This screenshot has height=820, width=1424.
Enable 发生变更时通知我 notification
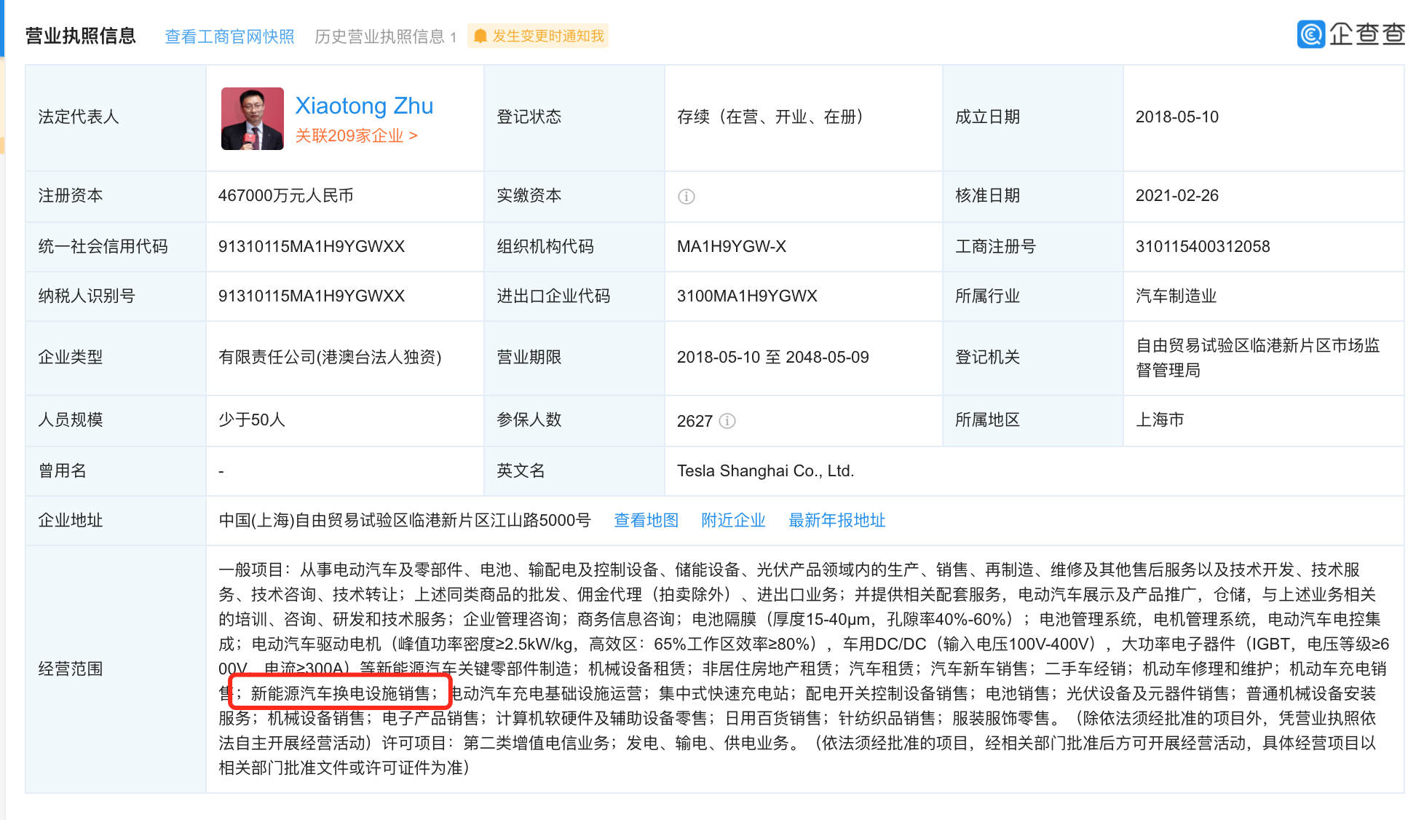pos(547,36)
